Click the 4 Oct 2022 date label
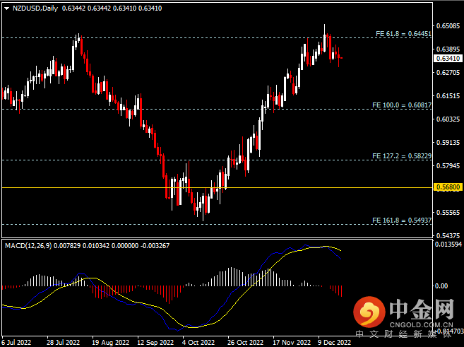464x347 pixels. pos(198,342)
